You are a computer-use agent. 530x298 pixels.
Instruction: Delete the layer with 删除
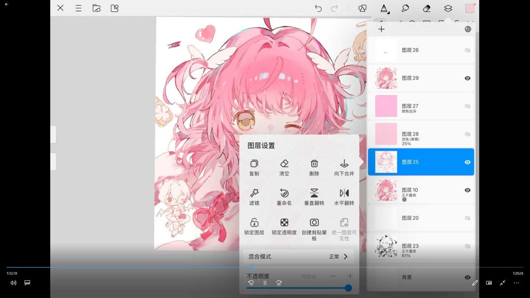[314, 168]
